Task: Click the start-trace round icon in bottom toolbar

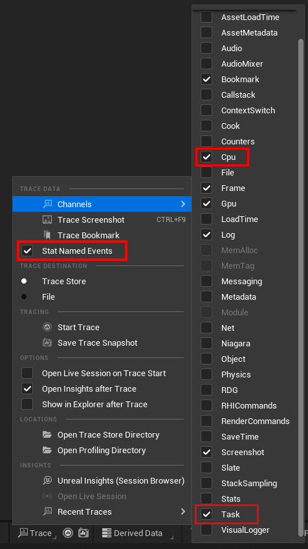Action: [x=68, y=533]
